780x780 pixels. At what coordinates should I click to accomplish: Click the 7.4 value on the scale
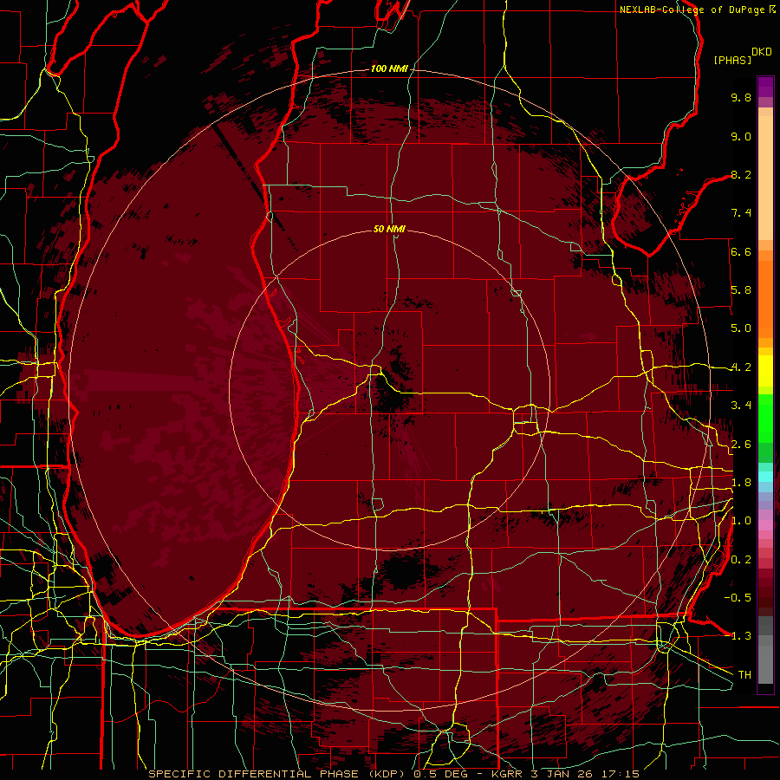click(741, 213)
